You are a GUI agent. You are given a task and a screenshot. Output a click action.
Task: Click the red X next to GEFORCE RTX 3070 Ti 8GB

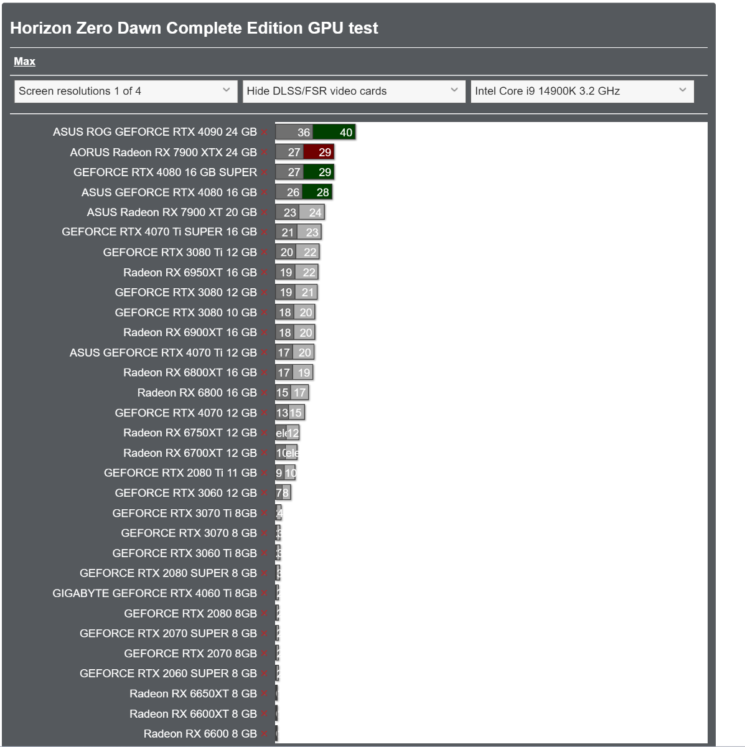265,514
